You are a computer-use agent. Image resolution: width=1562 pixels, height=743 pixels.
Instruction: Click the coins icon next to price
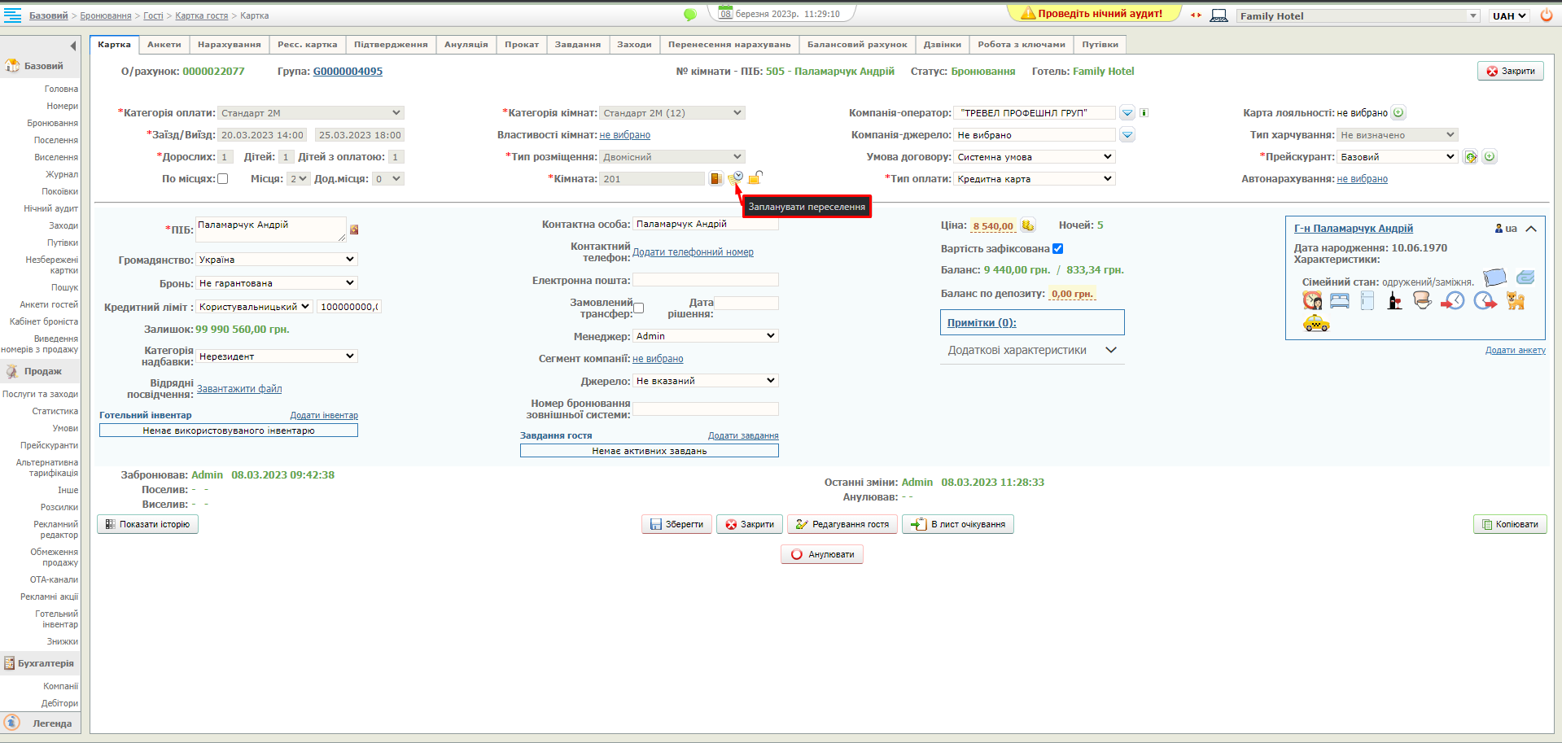1028,225
